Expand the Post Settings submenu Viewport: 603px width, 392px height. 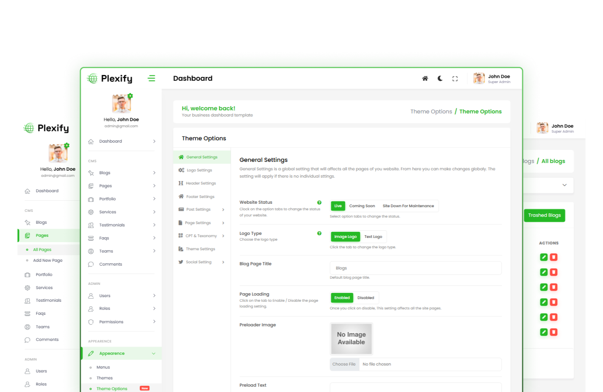pyautogui.click(x=223, y=209)
